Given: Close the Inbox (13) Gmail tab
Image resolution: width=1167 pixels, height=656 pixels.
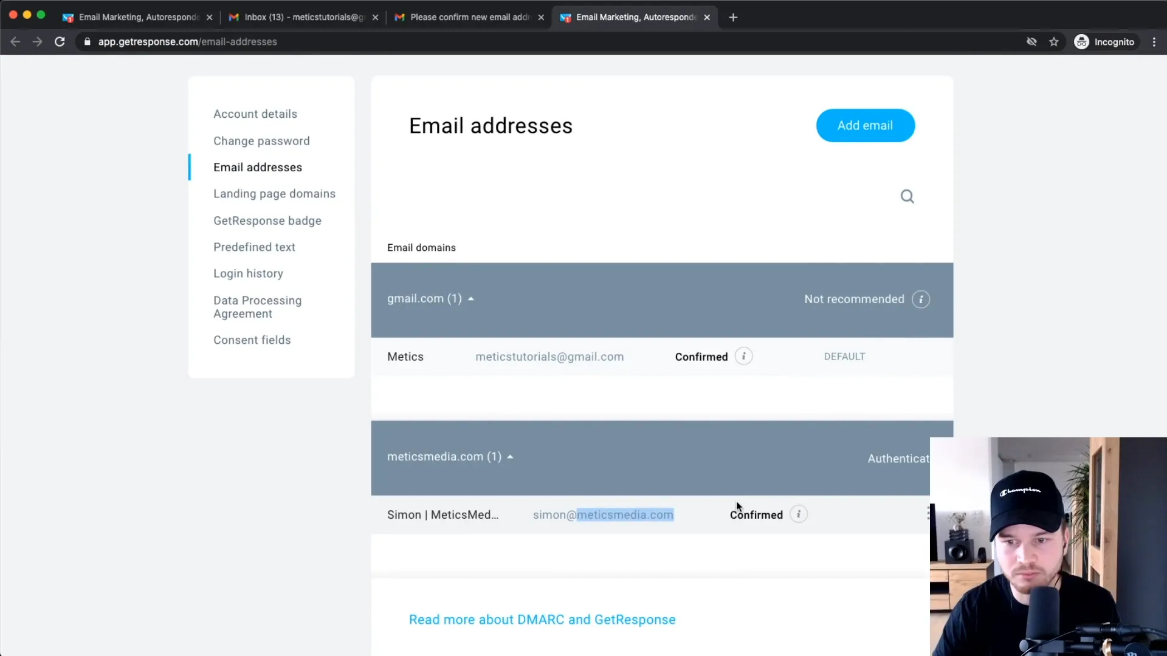Looking at the screenshot, I should [375, 18].
